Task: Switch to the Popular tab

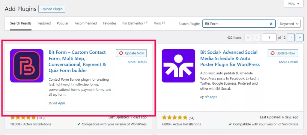Action: pos(62,23)
